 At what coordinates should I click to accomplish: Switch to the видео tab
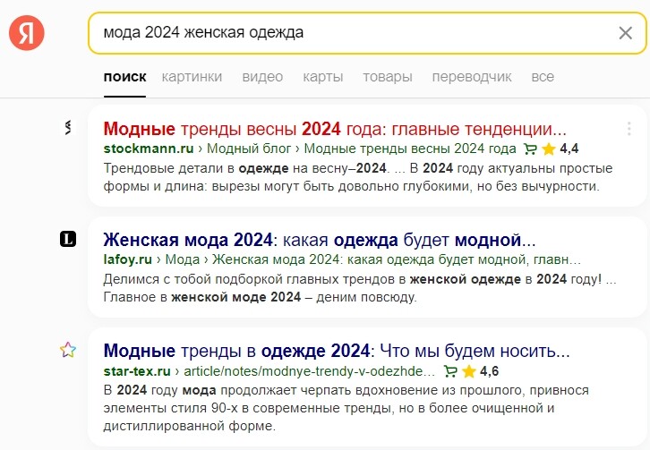coord(262,77)
